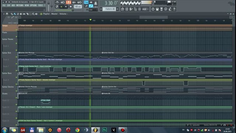
Task: Open Google Chrome from the taskbar
Action: pyautogui.click(x=77, y=130)
